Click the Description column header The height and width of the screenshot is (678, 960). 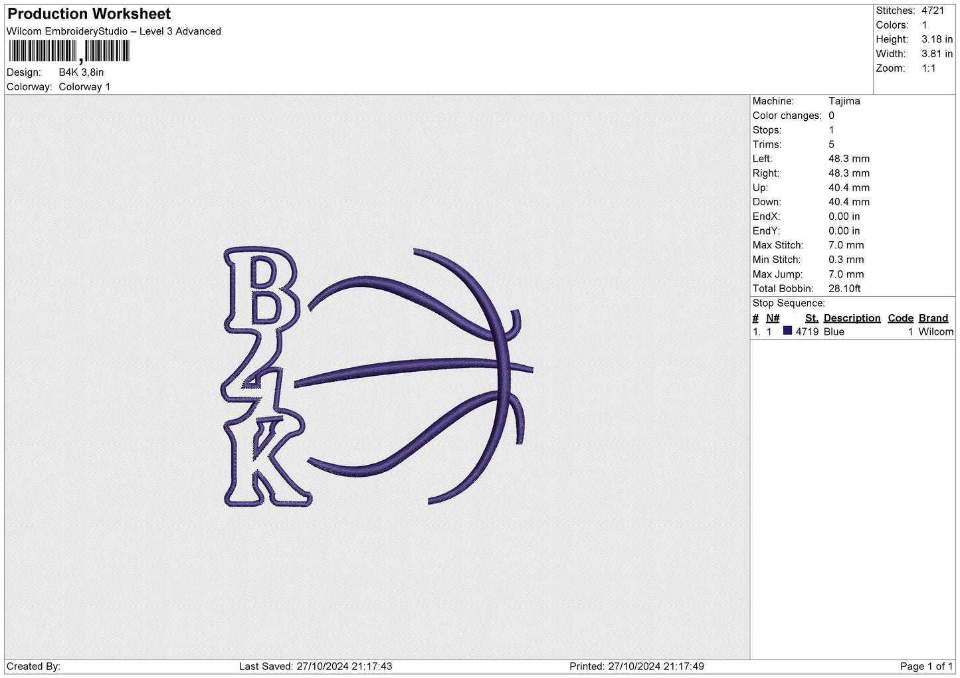pos(852,318)
